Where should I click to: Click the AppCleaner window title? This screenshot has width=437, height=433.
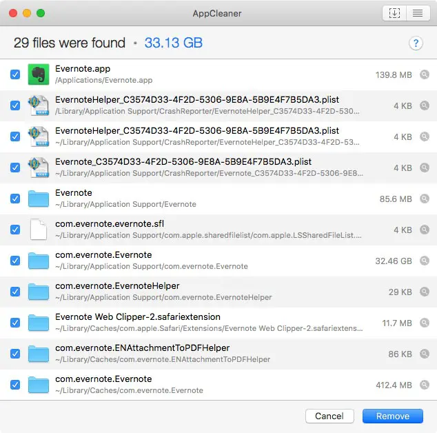coord(217,13)
